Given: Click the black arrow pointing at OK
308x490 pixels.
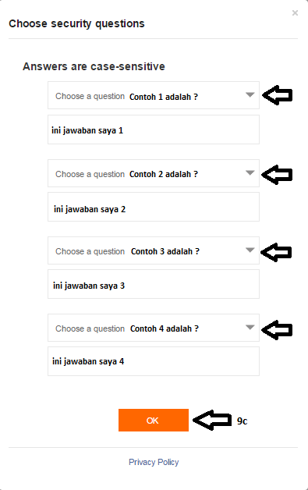Looking at the screenshot, I should coord(212,420).
